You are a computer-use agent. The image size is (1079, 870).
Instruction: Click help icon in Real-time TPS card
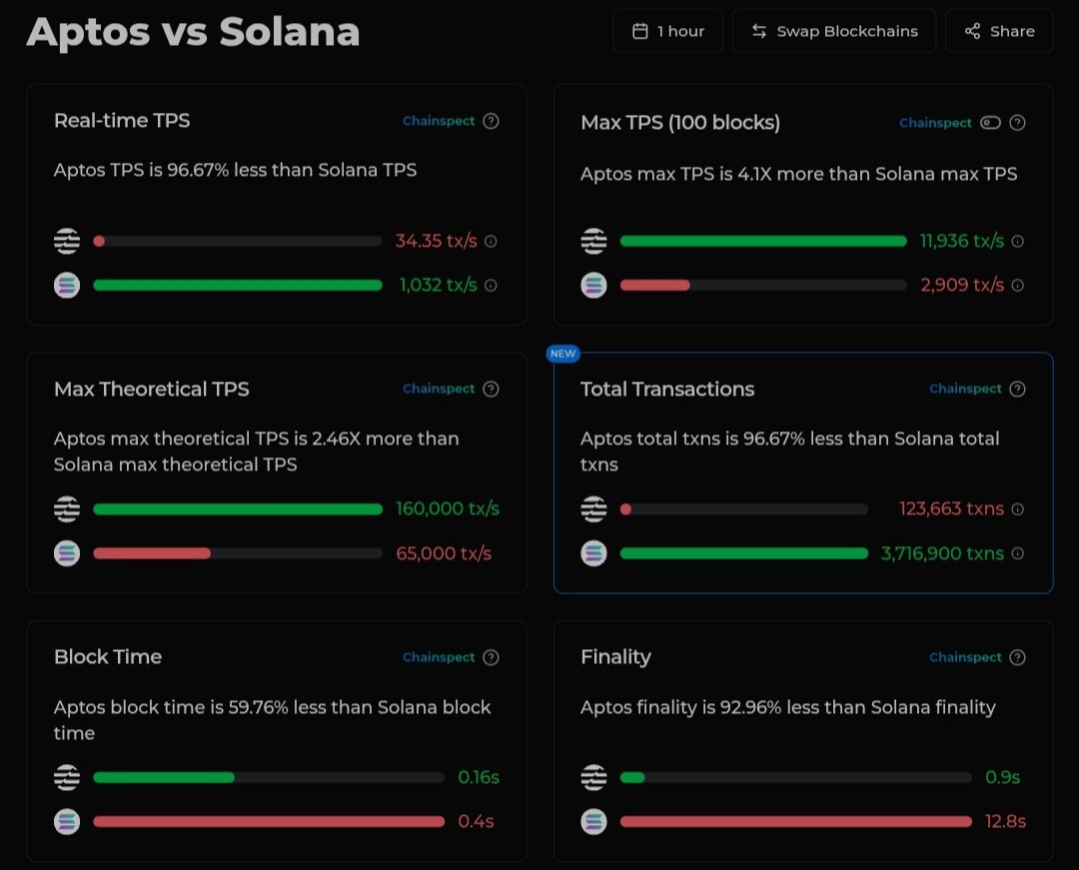pyautogui.click(x=491, y=121)
